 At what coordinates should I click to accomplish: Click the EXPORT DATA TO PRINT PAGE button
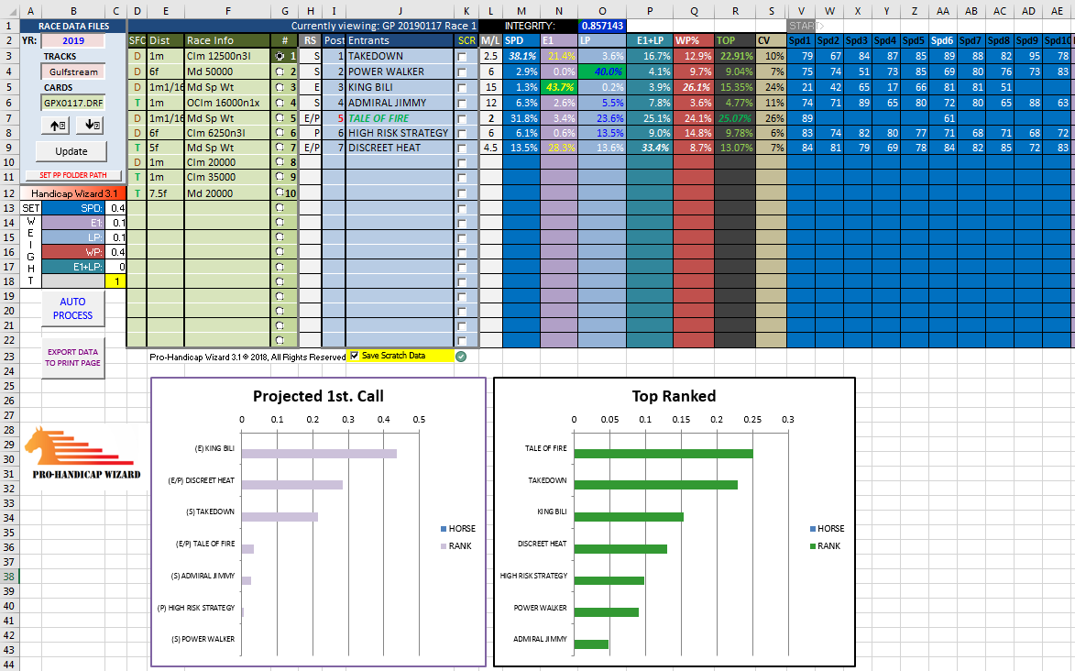tap(72, 357)
